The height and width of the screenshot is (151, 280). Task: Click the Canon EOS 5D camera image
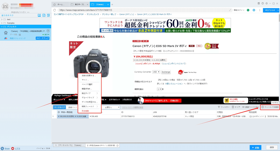(91, 63)
